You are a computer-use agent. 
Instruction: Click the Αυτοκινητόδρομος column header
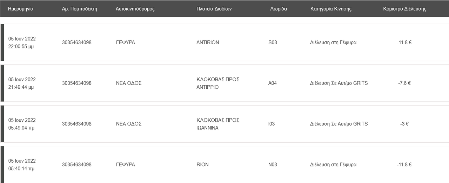(x=135, y=9)
